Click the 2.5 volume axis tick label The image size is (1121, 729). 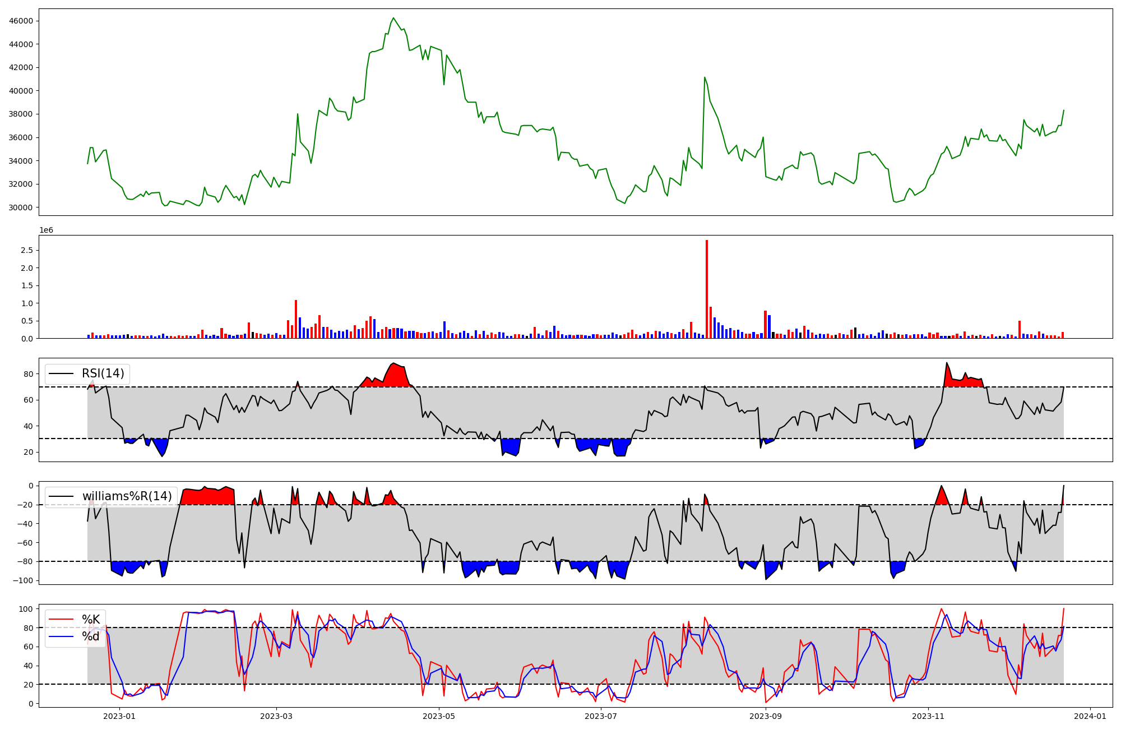[27, 250]
